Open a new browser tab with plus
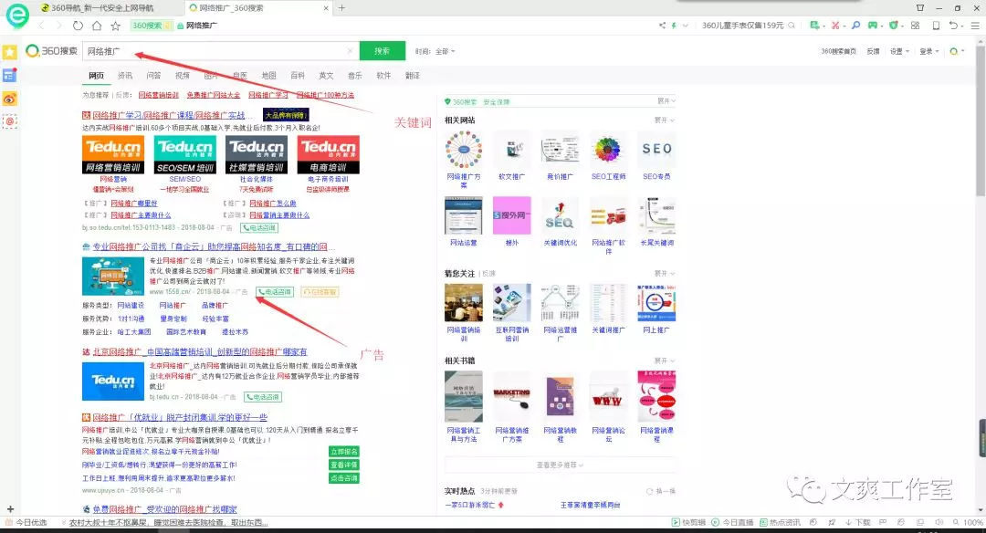 pyautogui.click(x=341, y=7)
